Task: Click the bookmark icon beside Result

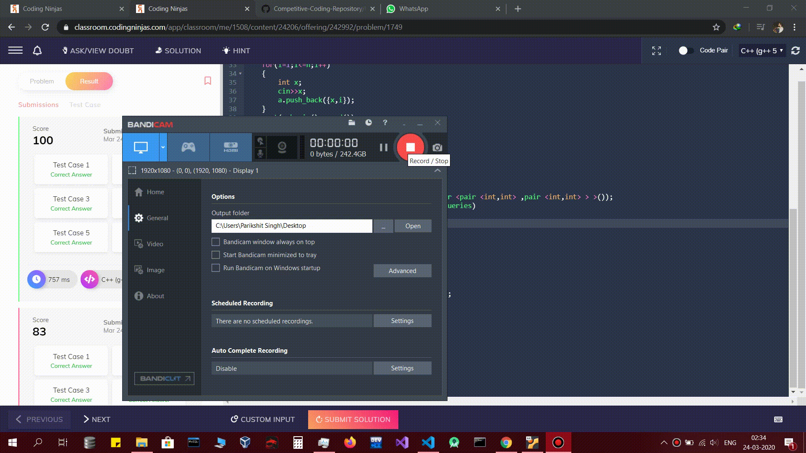Action: coord(207,81)
